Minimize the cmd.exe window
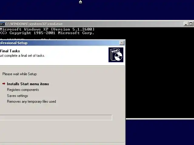This screenshot has height=145, width=194. point(186,24)
